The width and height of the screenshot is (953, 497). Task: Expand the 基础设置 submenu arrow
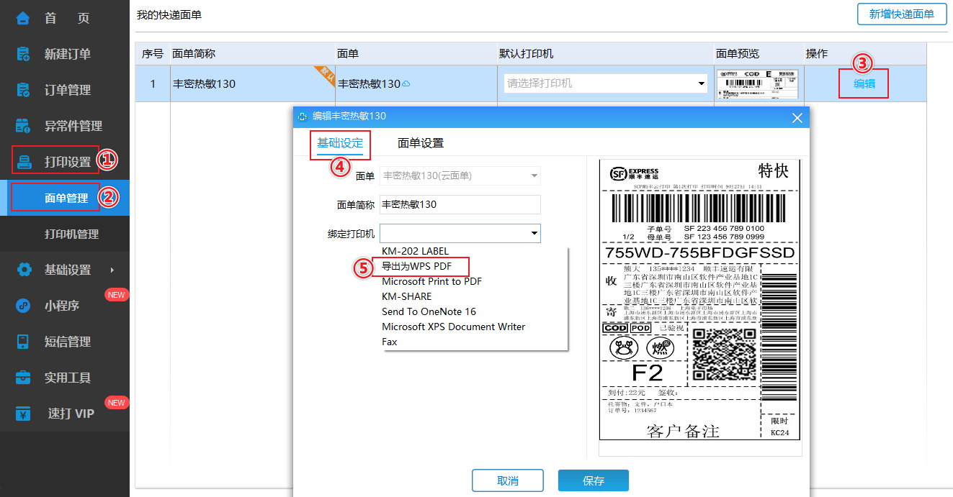[x=112, y=270]
